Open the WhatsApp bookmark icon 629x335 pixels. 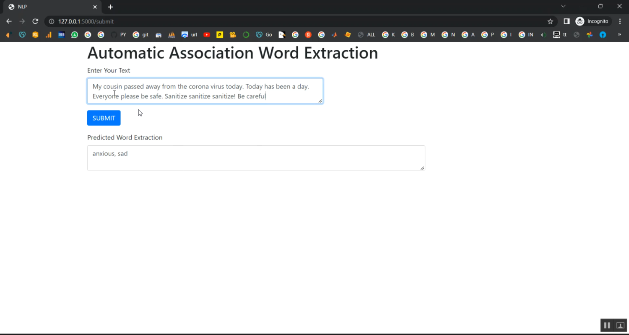coord(75,35)
